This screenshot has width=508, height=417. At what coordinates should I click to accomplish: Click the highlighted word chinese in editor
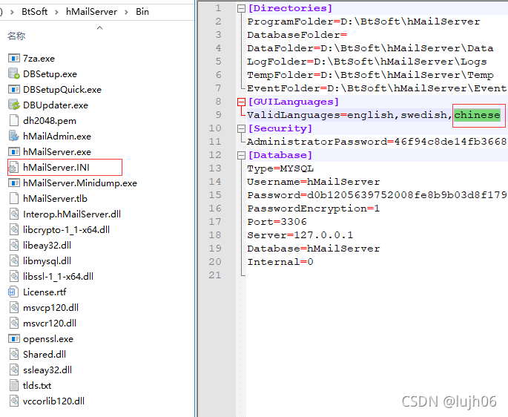(477, 115)
